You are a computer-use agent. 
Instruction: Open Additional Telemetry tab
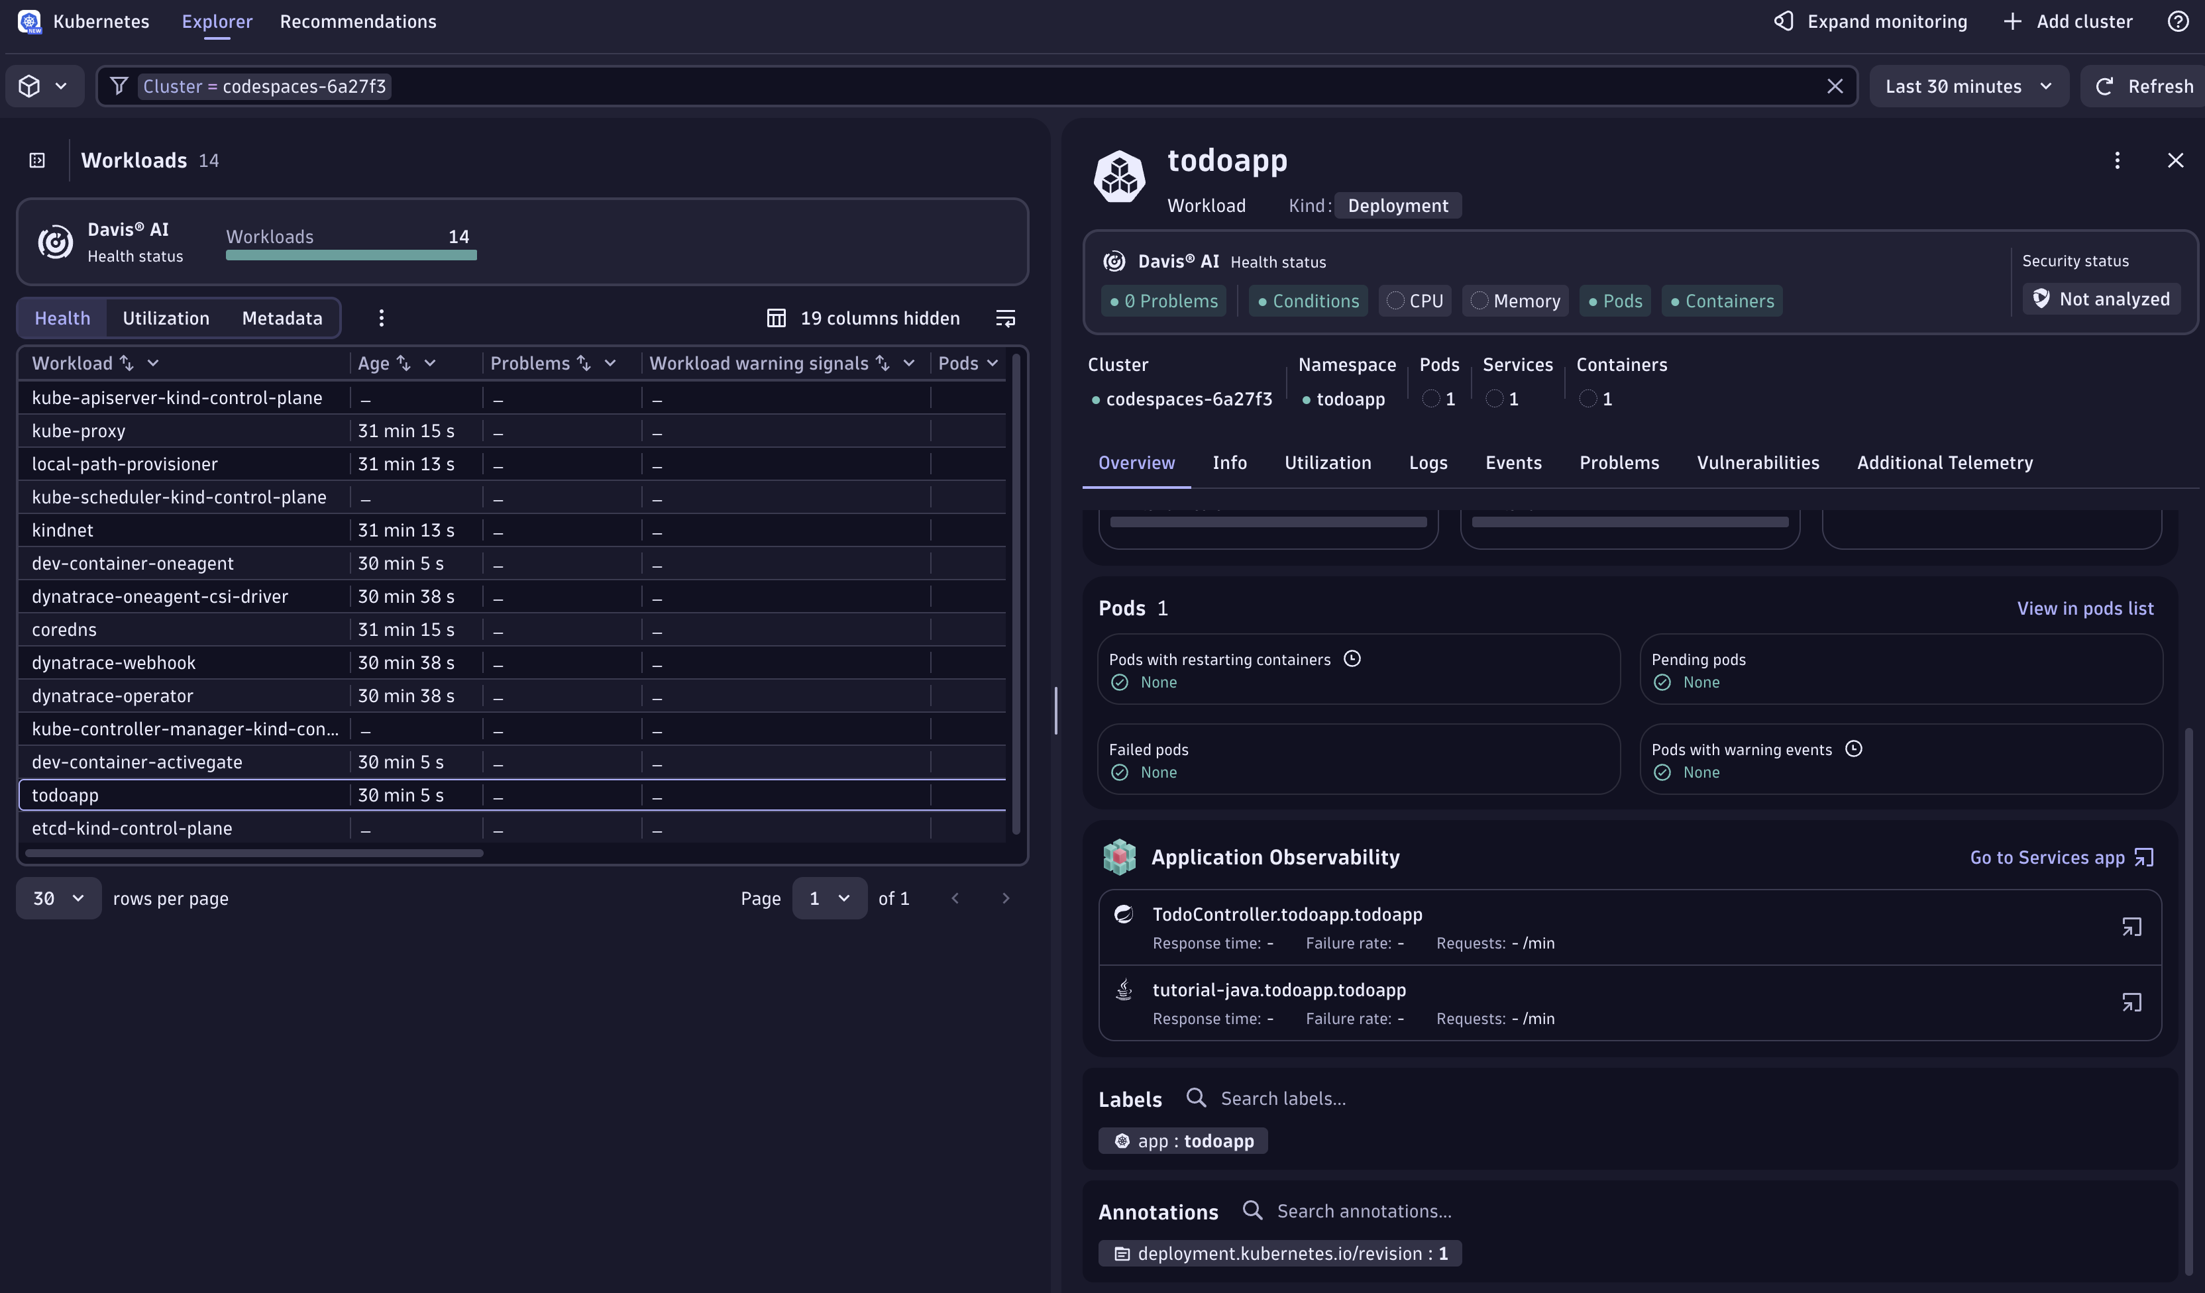click(x=1944, y=462)
